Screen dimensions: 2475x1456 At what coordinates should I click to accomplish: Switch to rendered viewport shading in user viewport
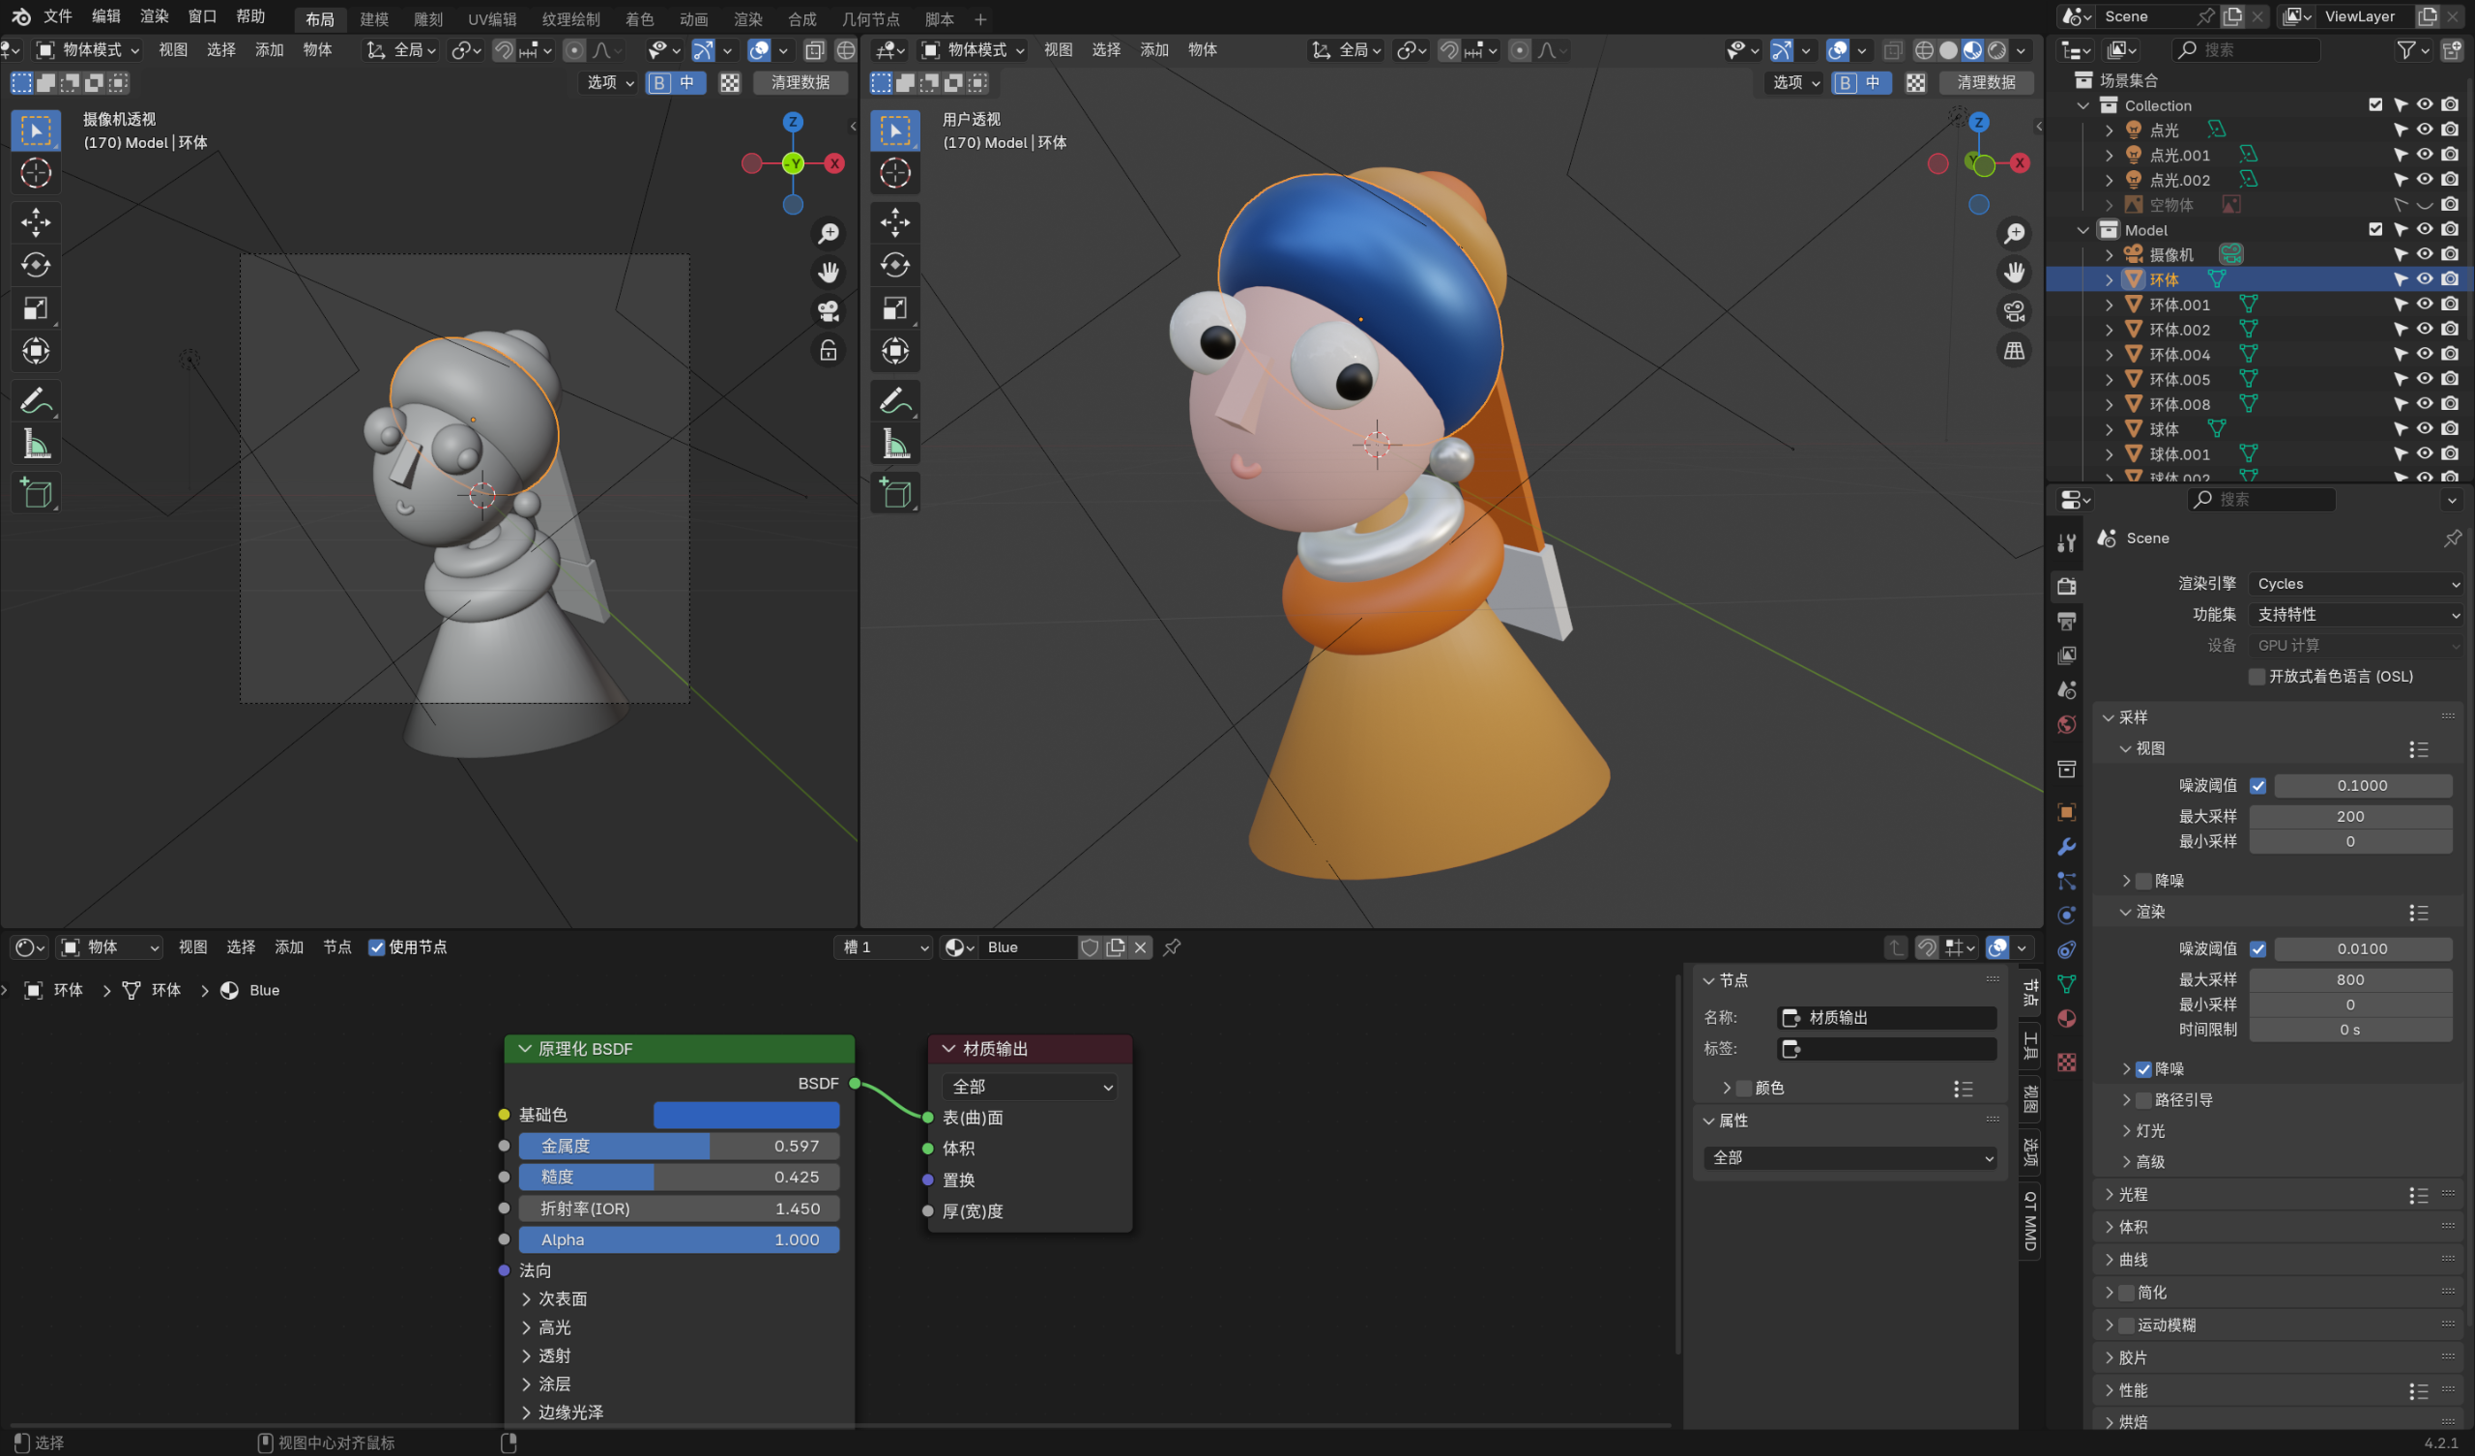coord(1996,50)
